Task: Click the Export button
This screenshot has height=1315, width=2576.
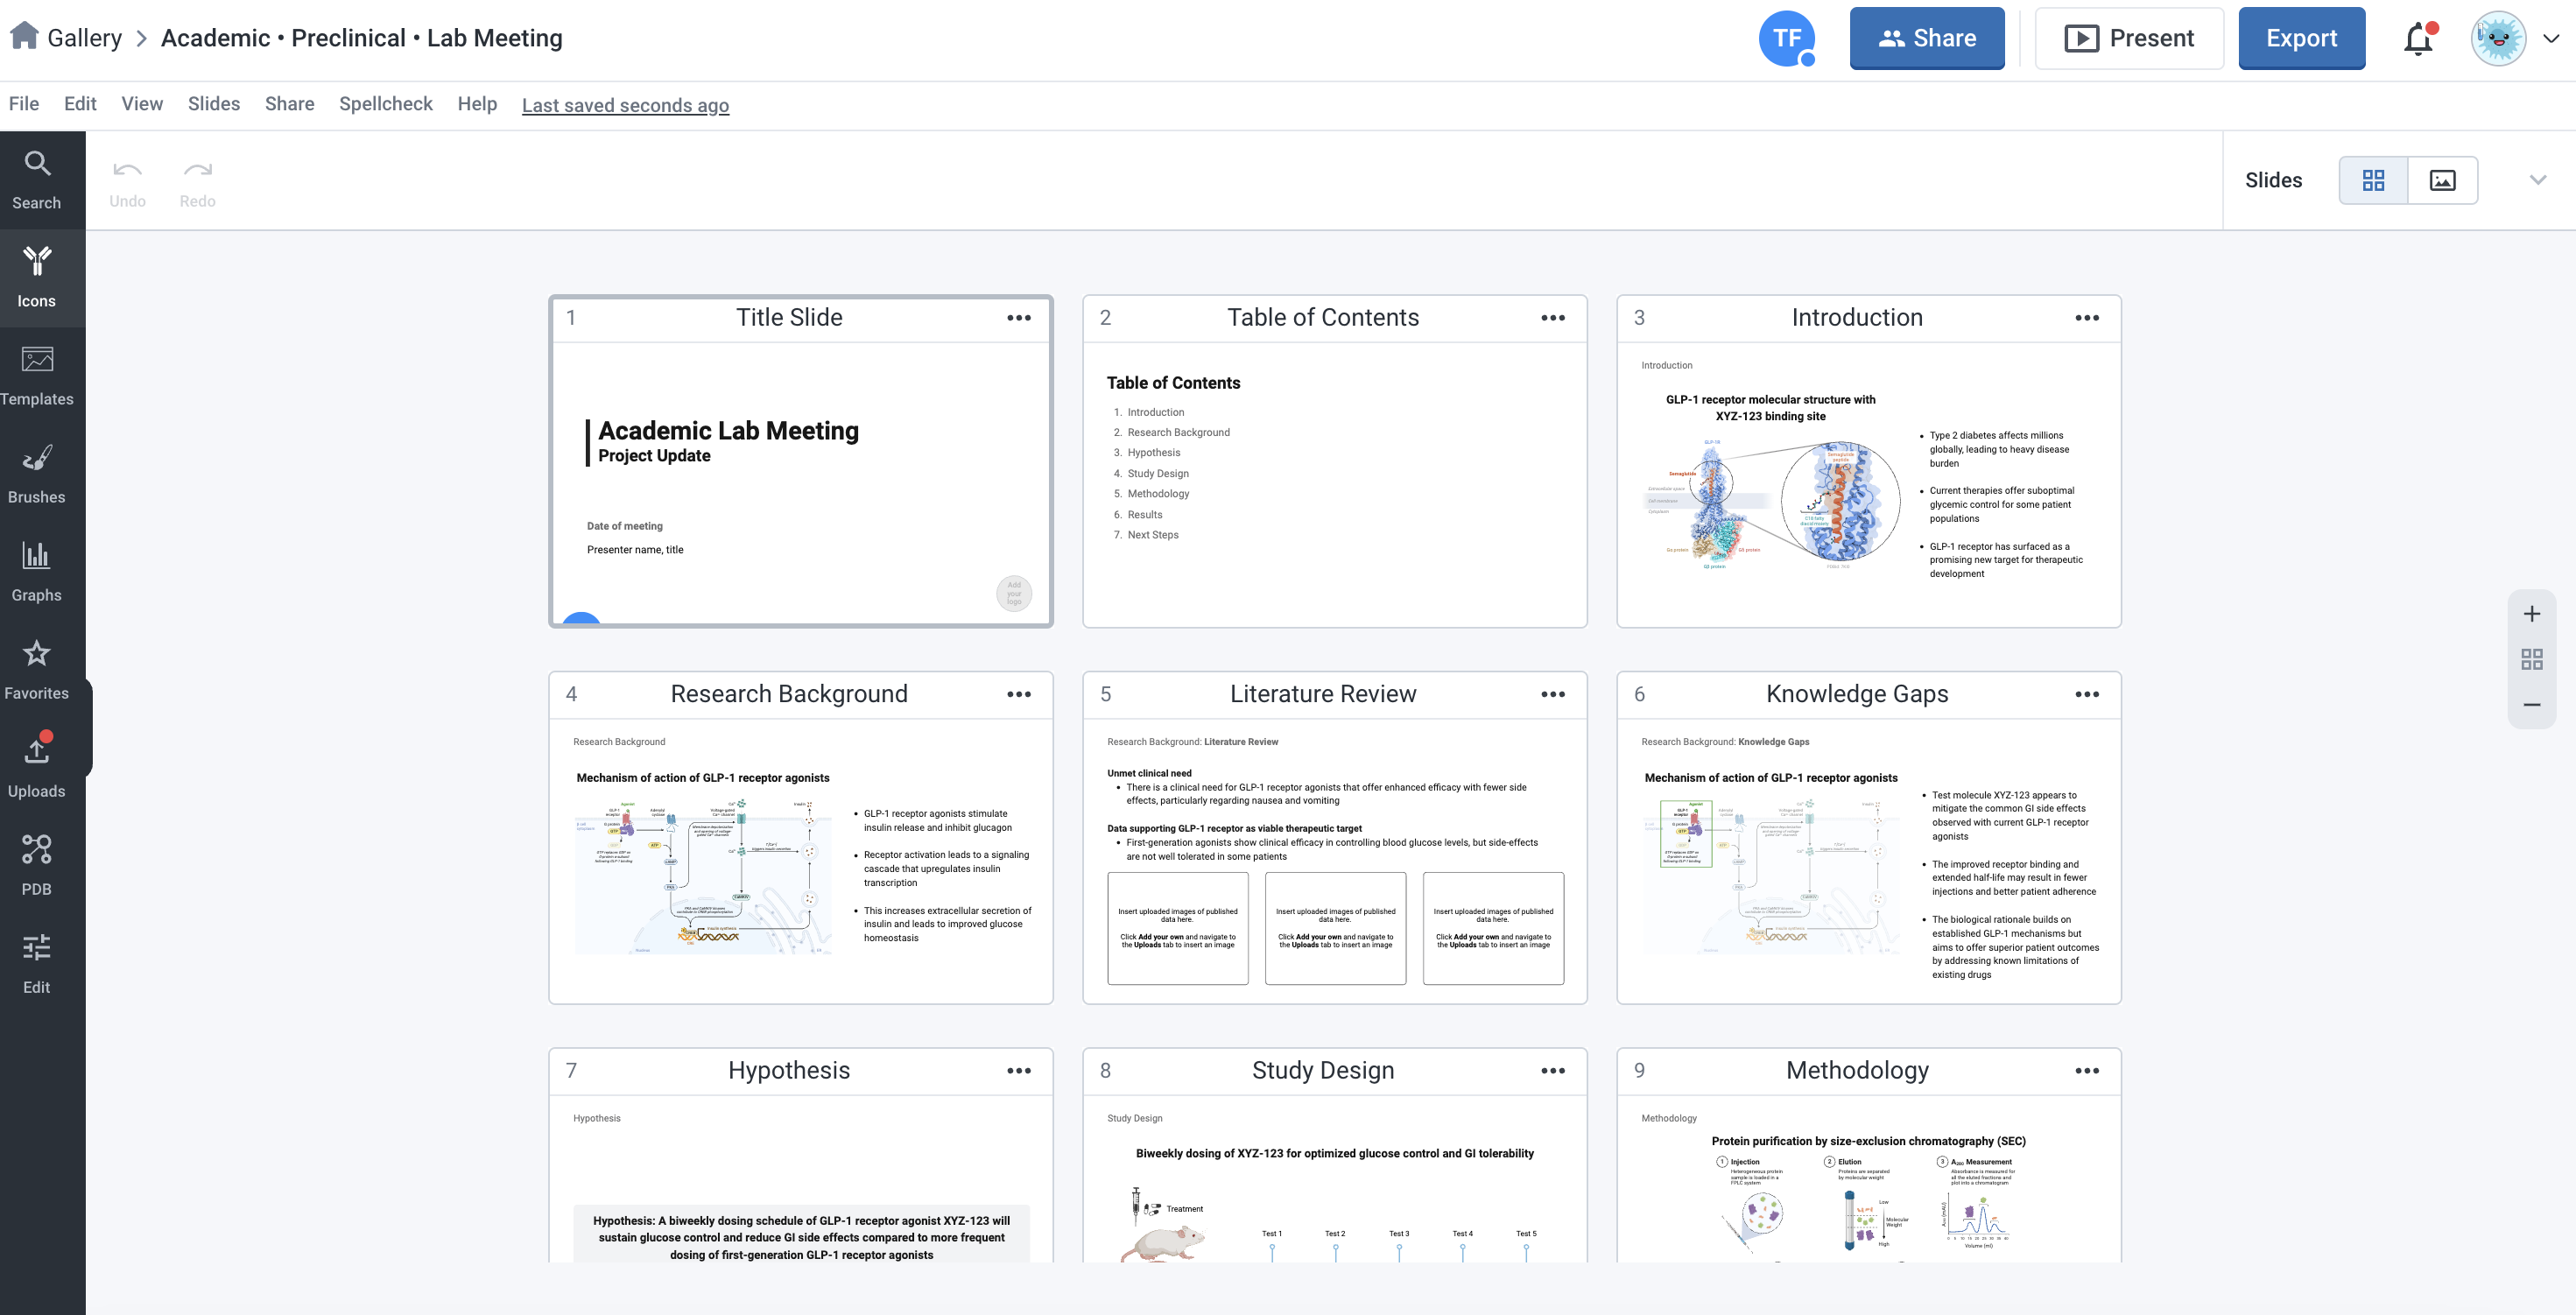Action: [2300, 39]
